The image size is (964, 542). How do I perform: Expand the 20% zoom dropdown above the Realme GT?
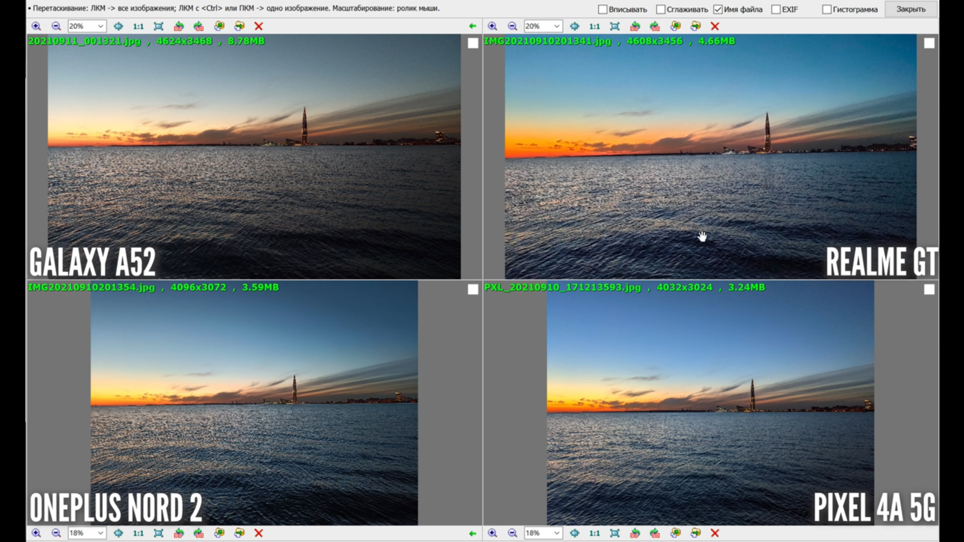(x=557, y=26)
